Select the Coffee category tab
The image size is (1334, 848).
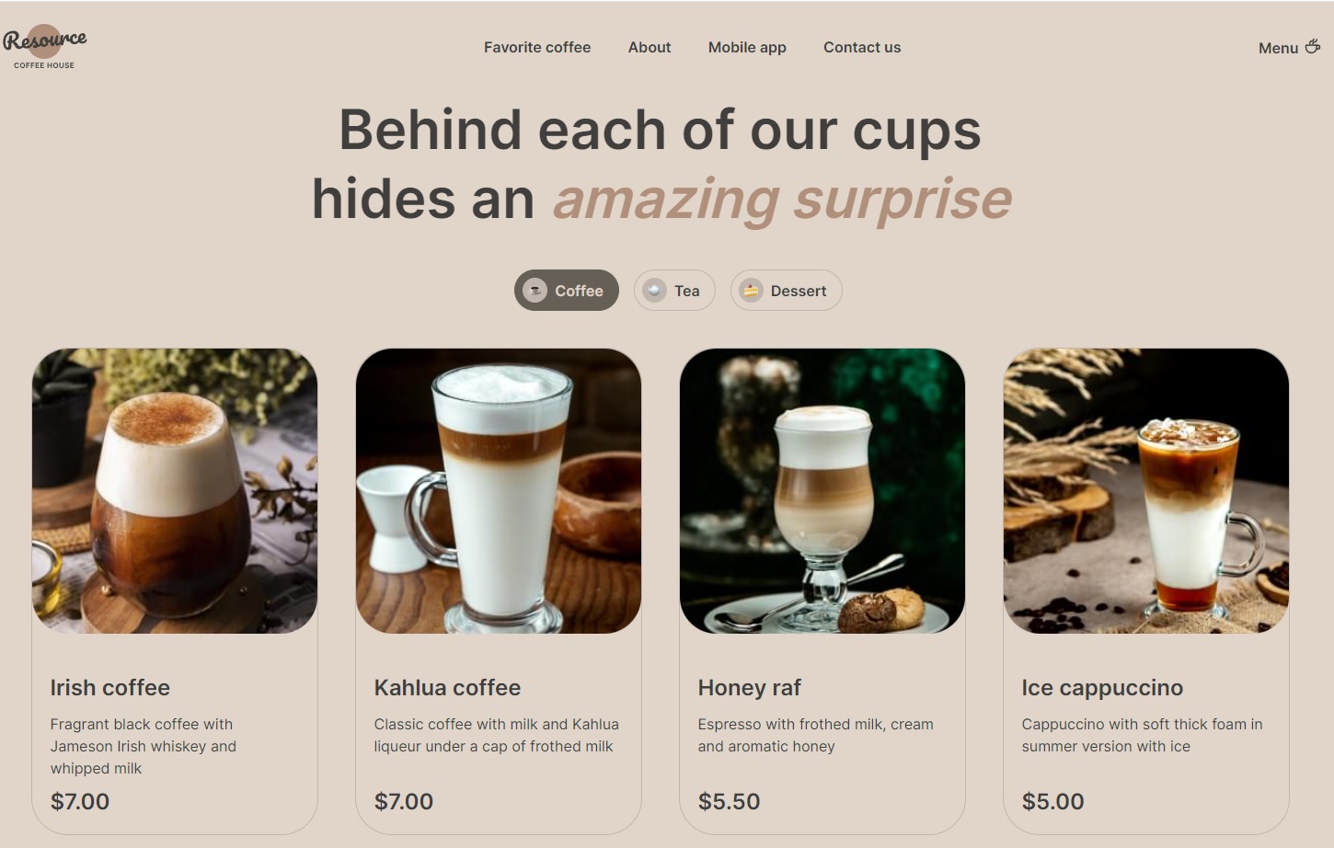[x=567, y=291]
